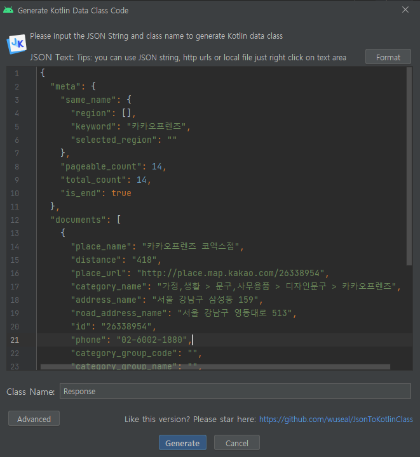The image size is (420, 457).
Task: Click the "selected_region" key text
Action: [114, 140]
